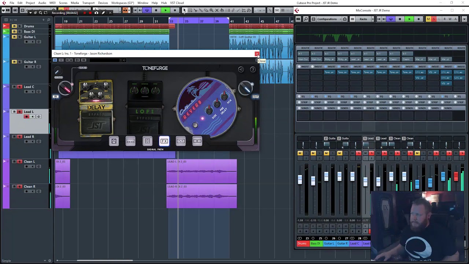Select the Object Selection arrow tool
This screenshot has height=264, width=469.
pyautogui.click(x=184, y=10)
